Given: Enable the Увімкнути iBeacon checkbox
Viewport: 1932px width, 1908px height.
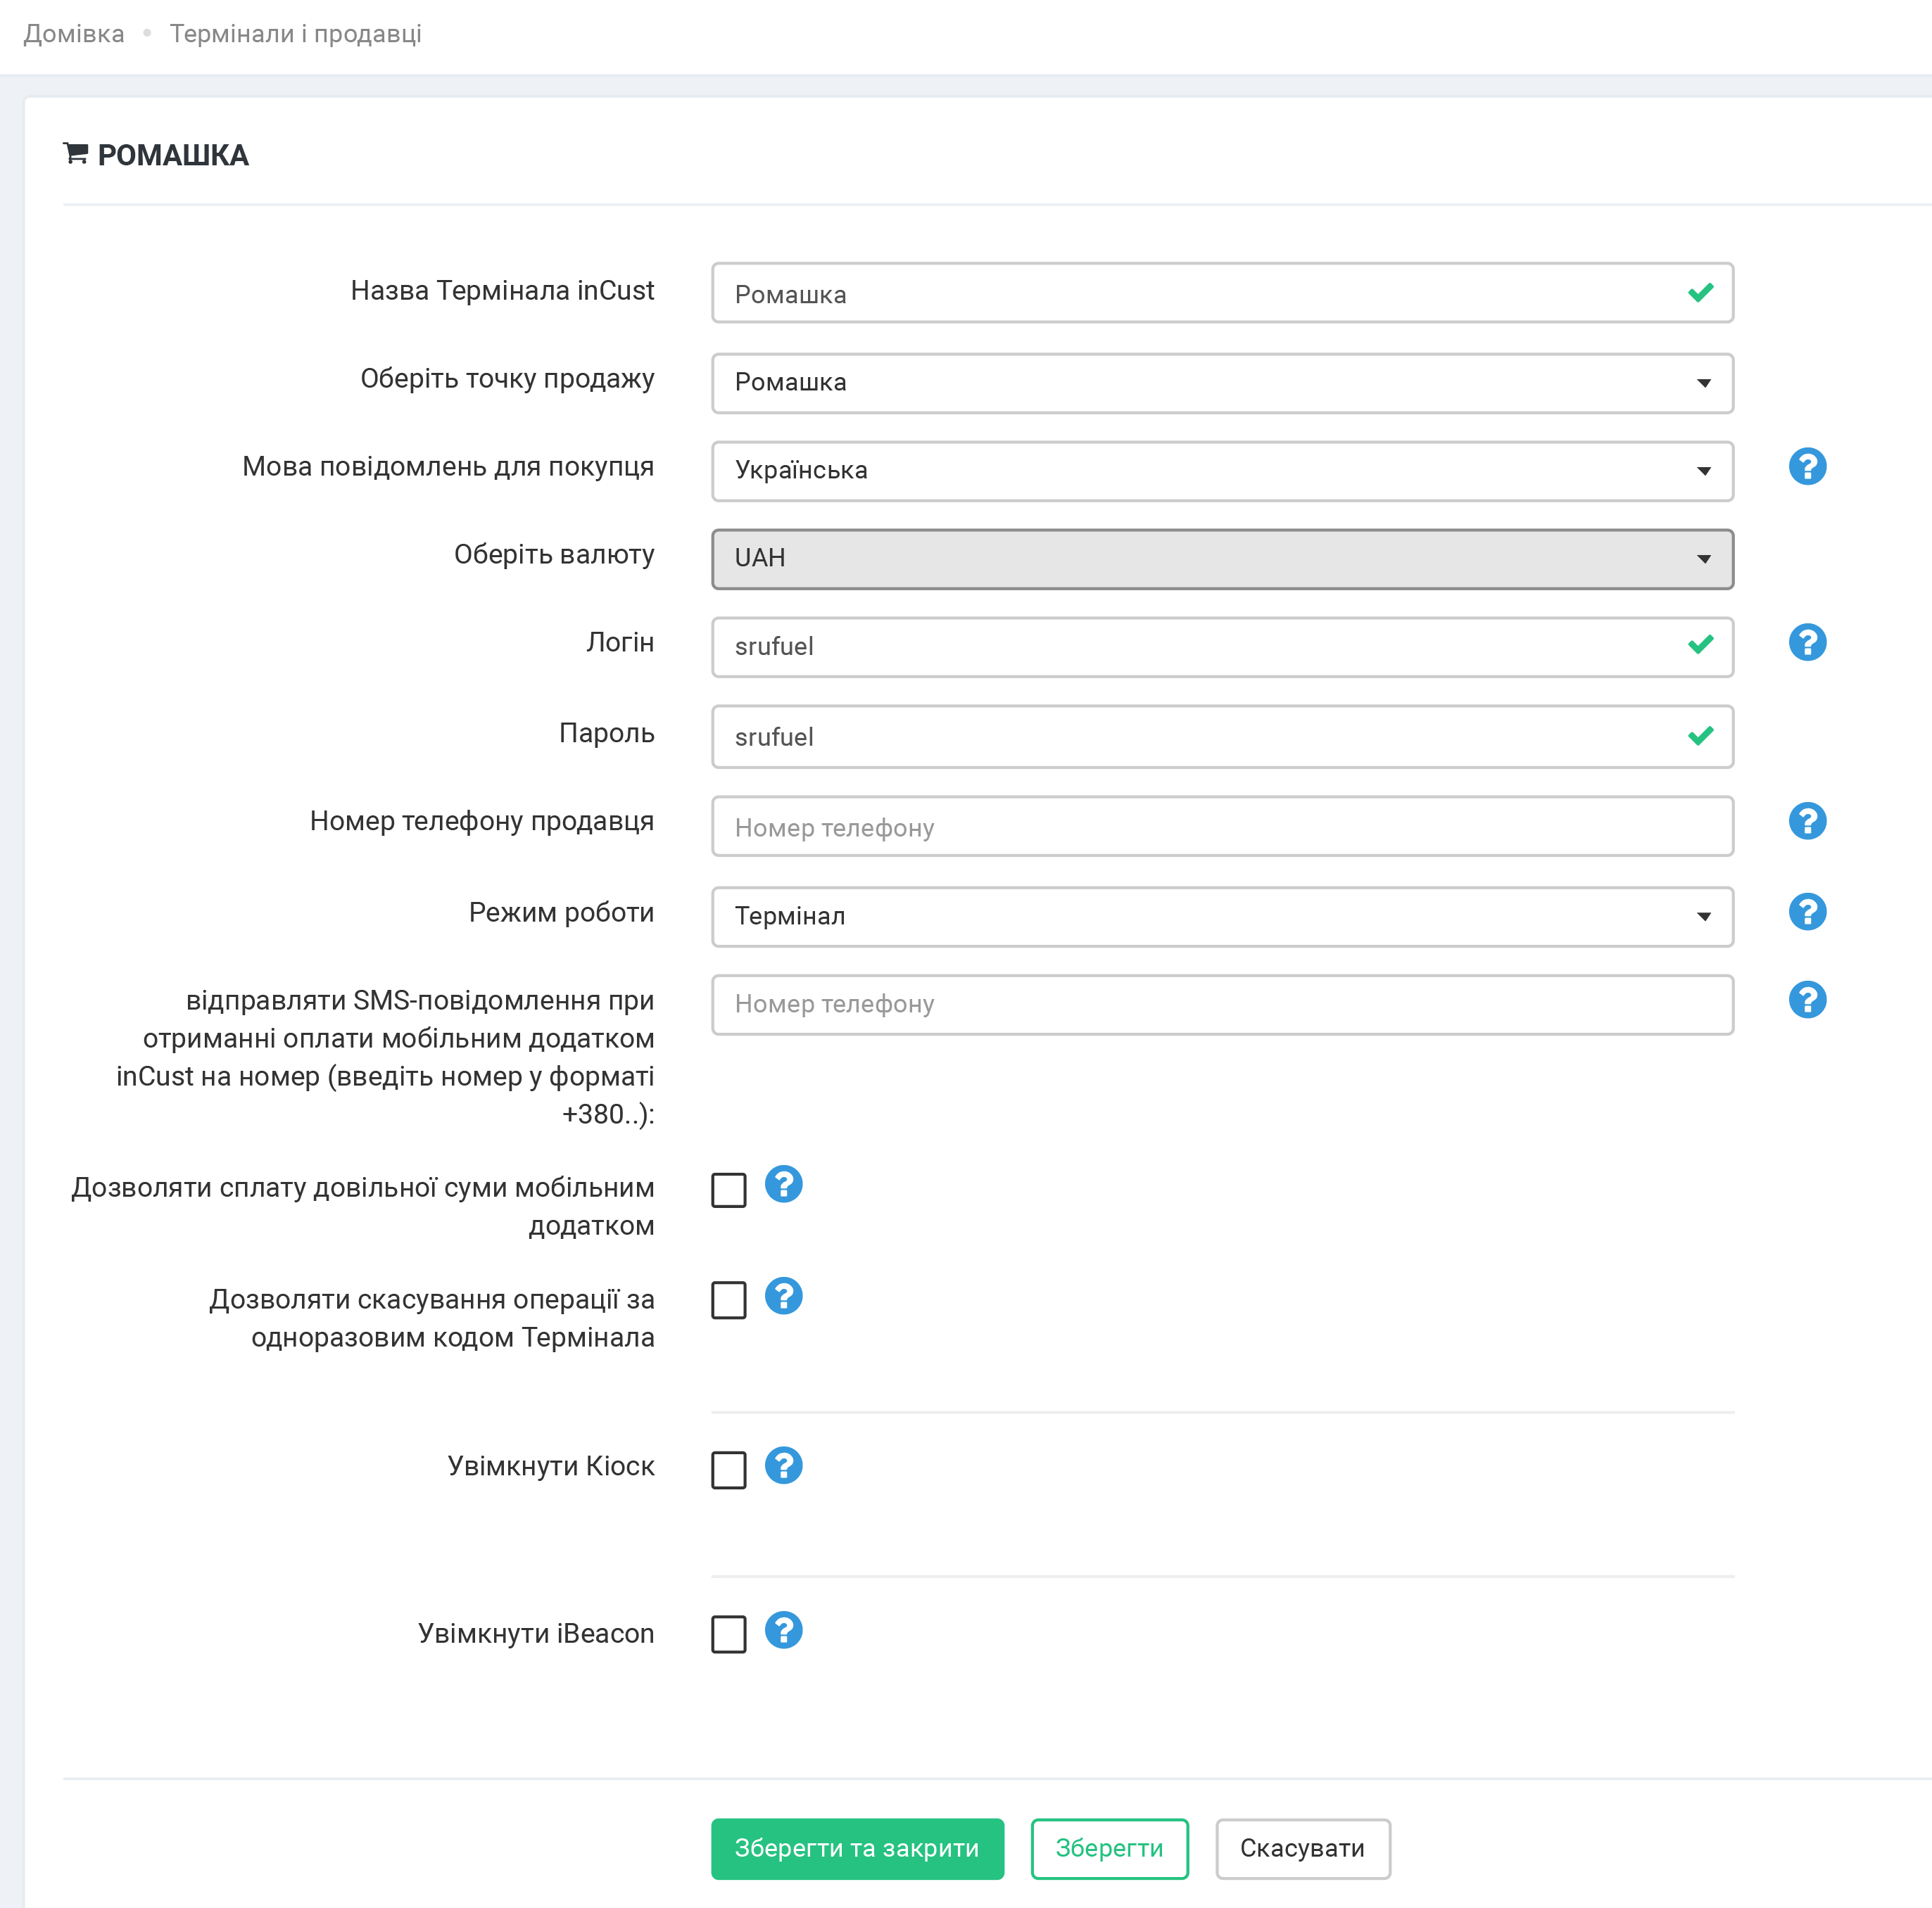Looking at the screenshot, I should coord(728,1635).
